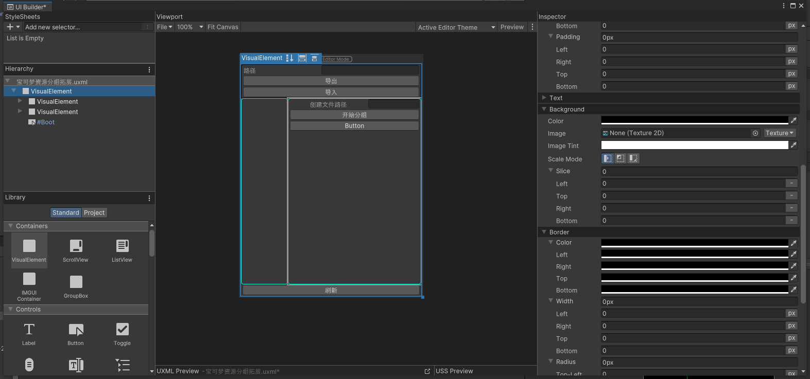The width and height of the screenshot is (810, 379).
Task: Open the px unit selector for Padding Right
Action: tap(791, 62)
